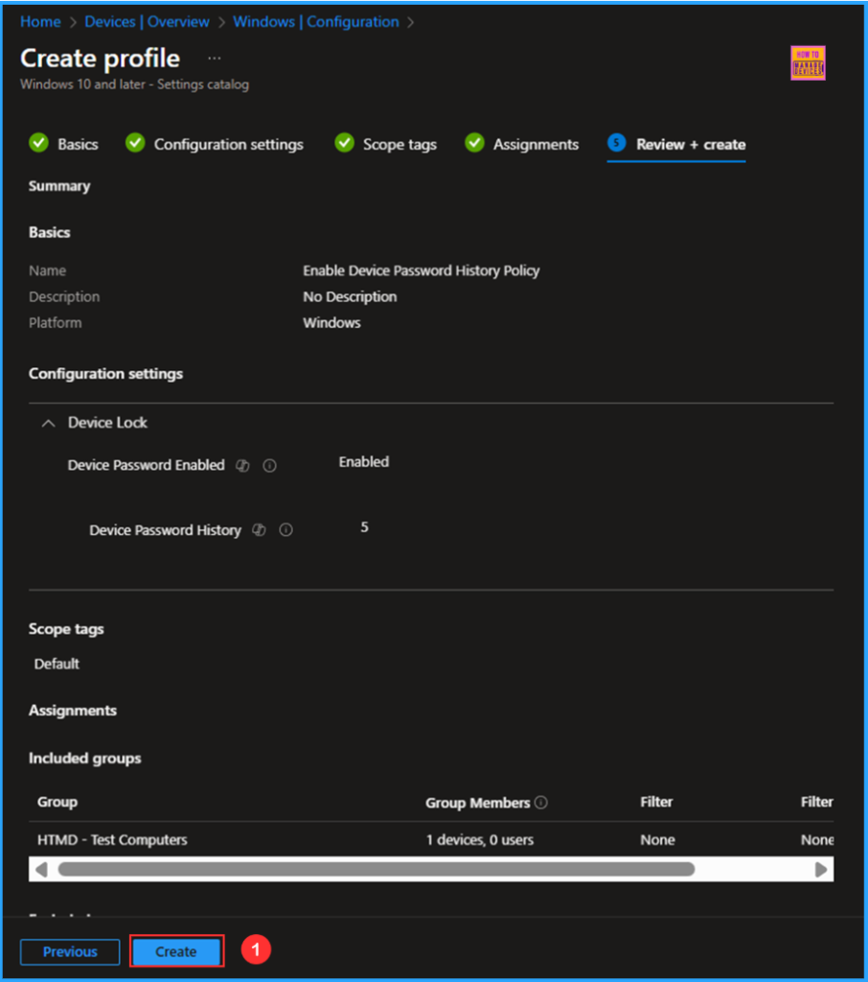The width and height of the screenshot is (868, 982).
Task: Show Group Members info tooltip
Action: click(x=542, y=803)
